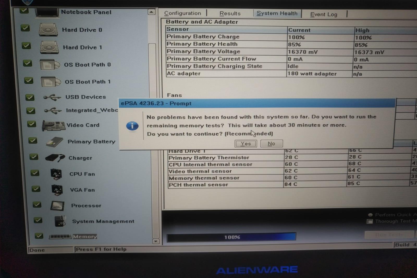
Task: Toggle the VGA Fan checkbox
Action: (36, 189)
